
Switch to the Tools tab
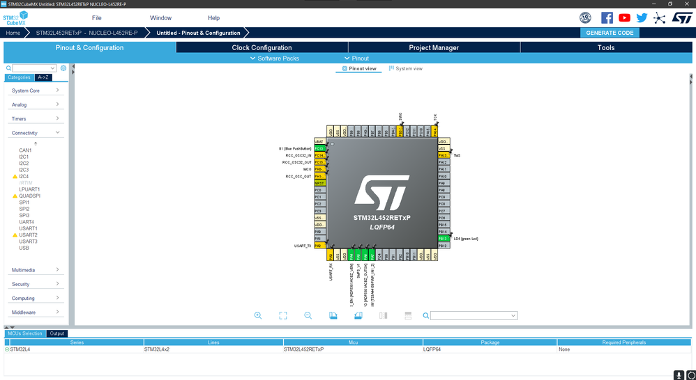pyautogui.click(x=606, y=47)
